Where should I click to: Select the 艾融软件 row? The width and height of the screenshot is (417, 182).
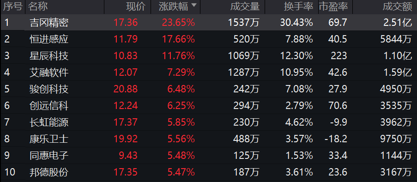coord(209,73)
